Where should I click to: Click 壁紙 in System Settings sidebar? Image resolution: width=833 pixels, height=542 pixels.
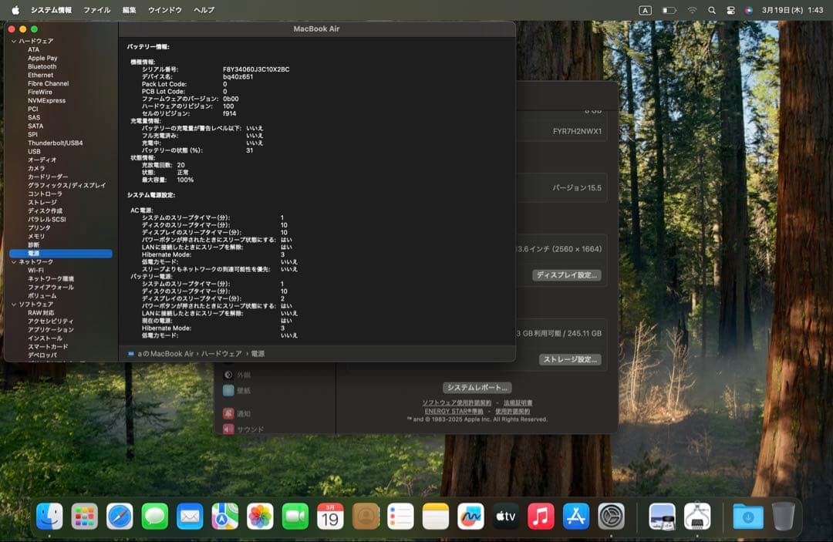coord(244,391)
